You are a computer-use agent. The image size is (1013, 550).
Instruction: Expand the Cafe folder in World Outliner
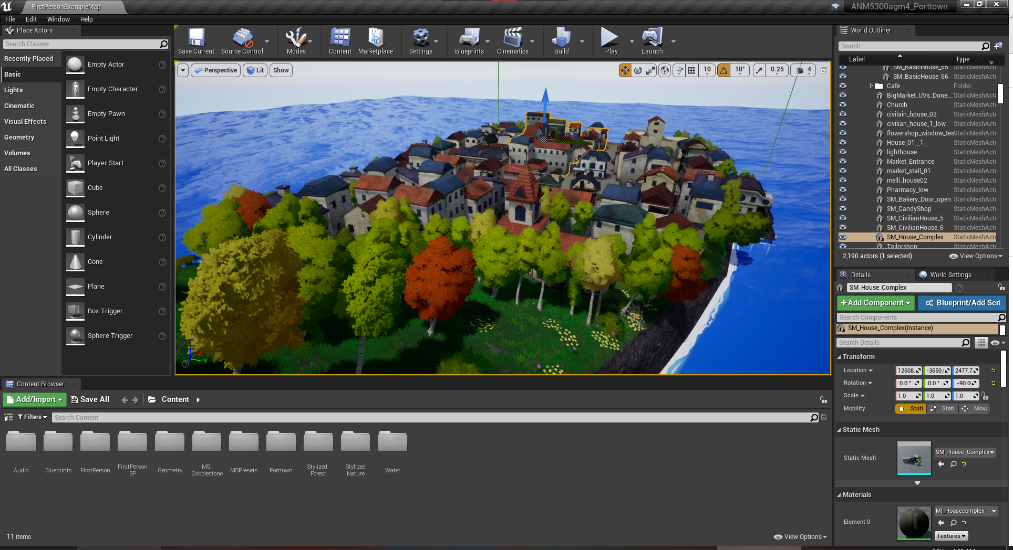pyautogui.click(x=871, y=86)
